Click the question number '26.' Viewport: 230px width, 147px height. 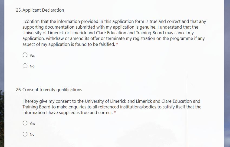pyautogui.click(x=19, y=90)
